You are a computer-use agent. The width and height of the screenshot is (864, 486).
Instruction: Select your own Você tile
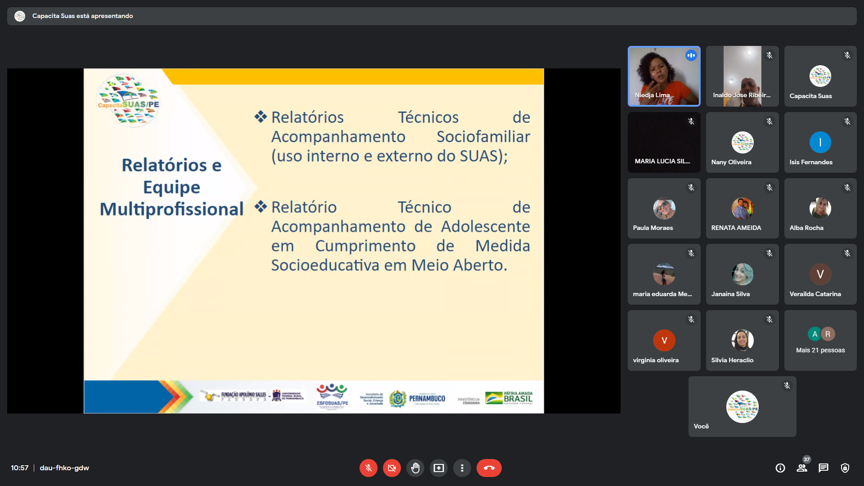point(742,407)
